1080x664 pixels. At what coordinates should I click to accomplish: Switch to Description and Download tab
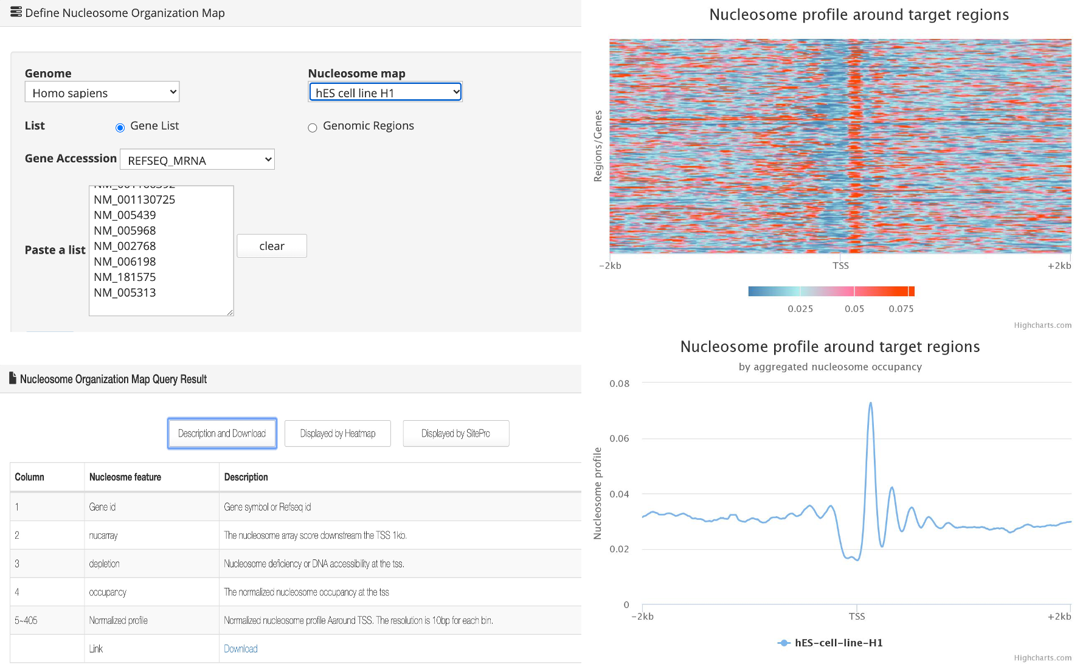(222, 434)
